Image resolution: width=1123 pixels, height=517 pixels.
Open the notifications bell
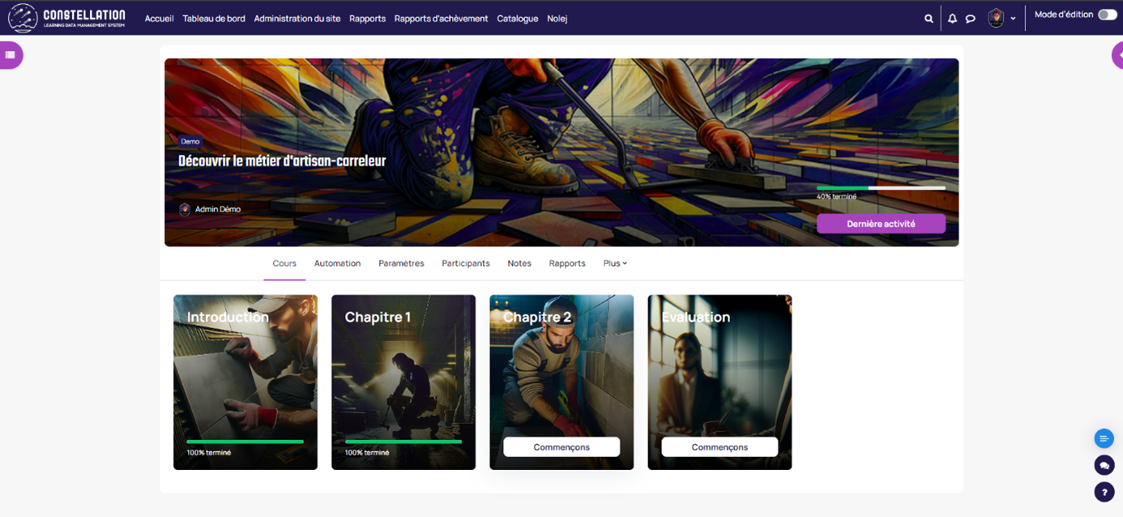click(x=952, y=19)
